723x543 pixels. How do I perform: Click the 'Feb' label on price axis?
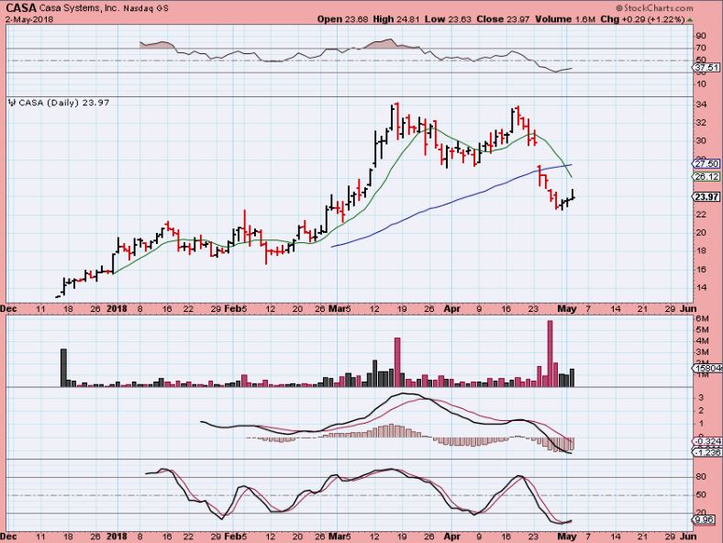point(233,309)
